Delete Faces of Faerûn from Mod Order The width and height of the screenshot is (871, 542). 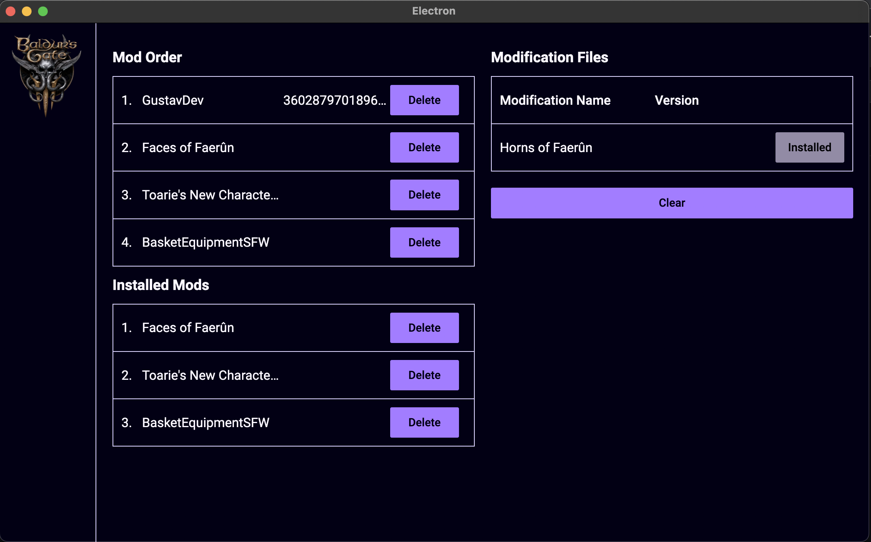424,147
